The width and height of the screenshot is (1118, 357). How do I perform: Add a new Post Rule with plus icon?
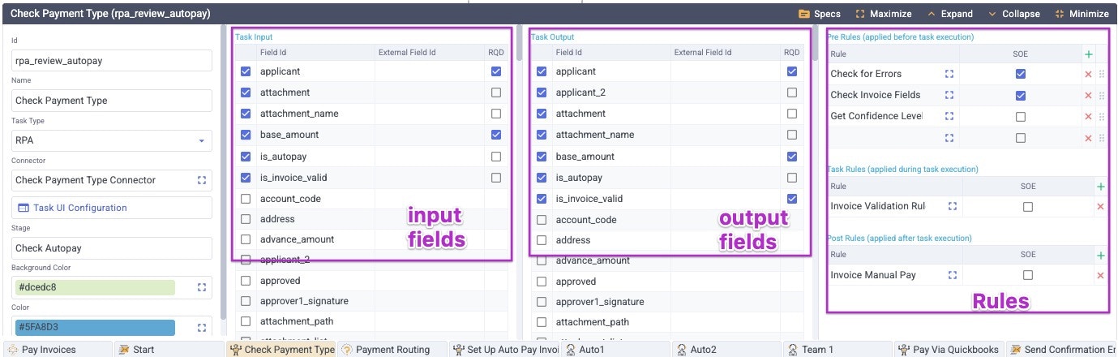coord(1100,255)
